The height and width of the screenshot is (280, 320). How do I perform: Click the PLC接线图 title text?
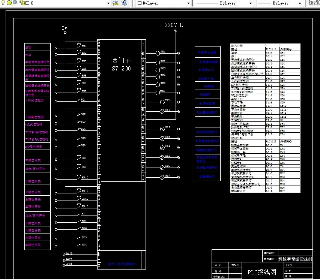tap(261, 272)
